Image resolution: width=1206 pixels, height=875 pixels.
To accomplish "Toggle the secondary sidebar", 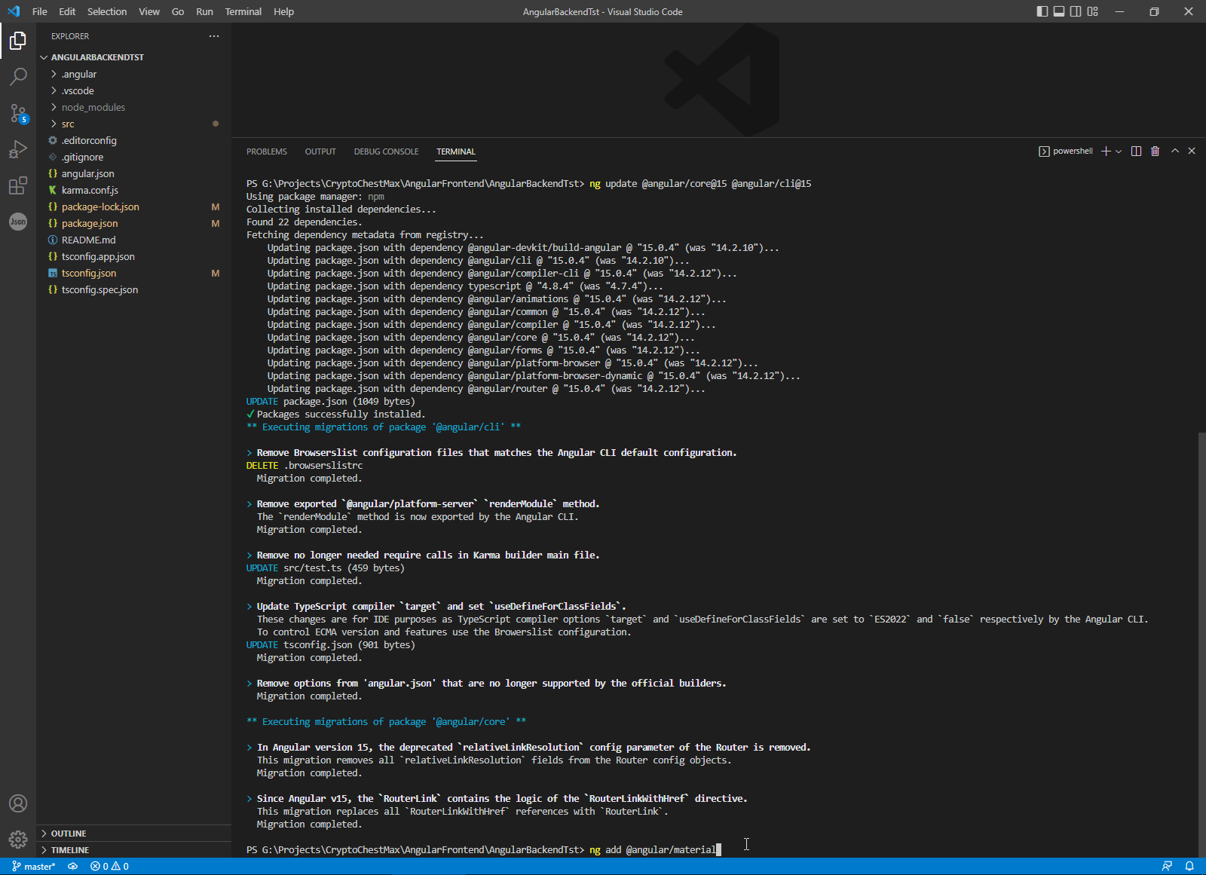I will tap(1076, 11).
